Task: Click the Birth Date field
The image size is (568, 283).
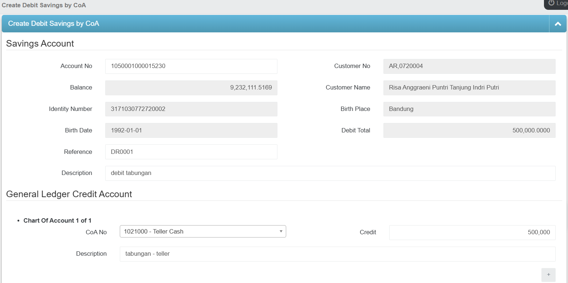Action: 191,131
